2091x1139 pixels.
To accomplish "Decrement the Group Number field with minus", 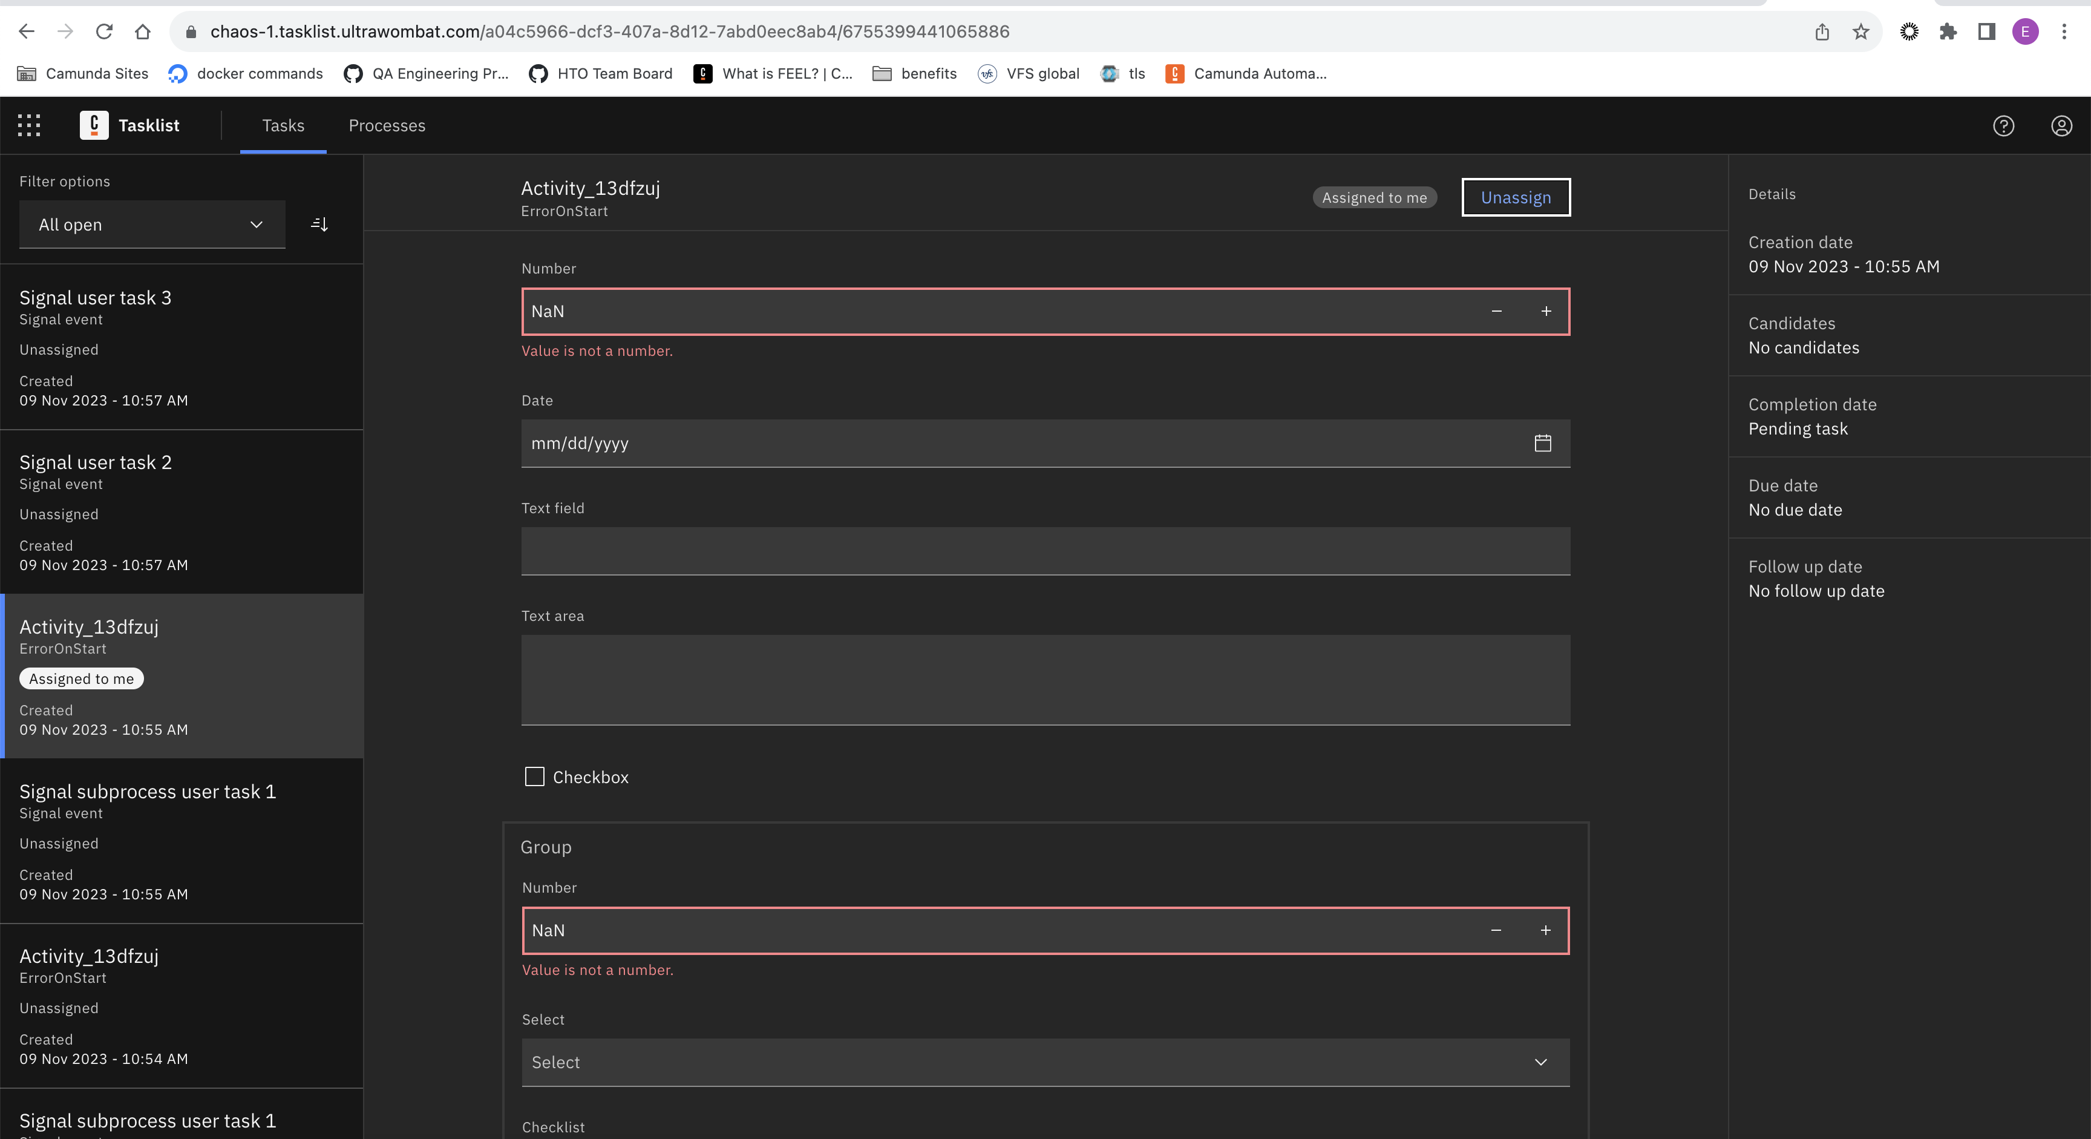I will click(x=1496, y=930).
